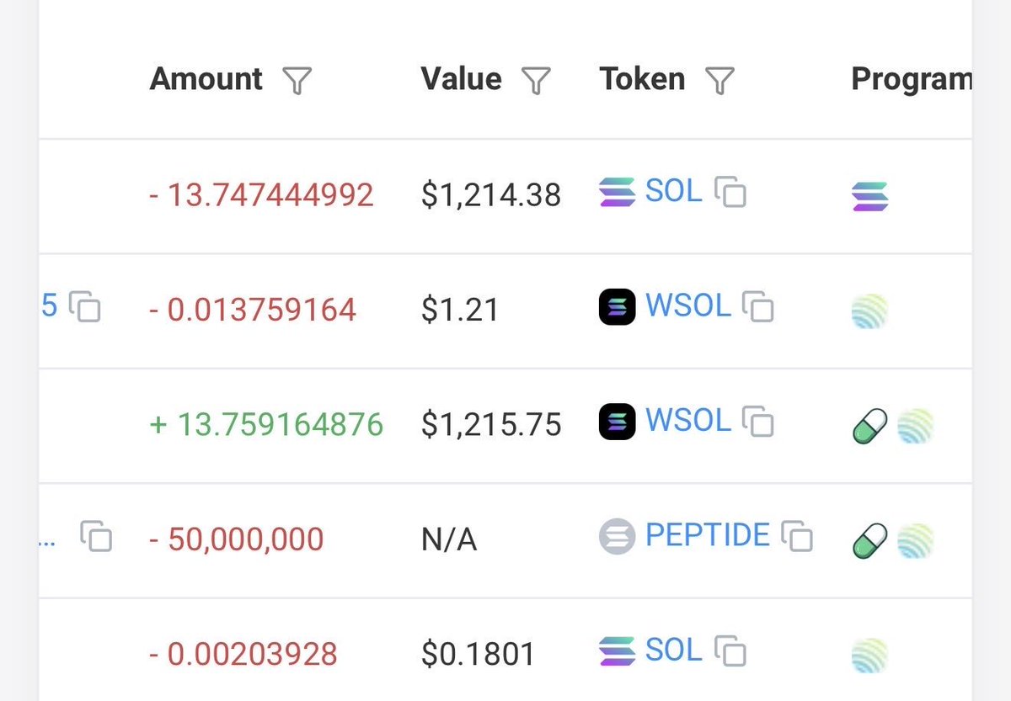1011x701 pixels.
Task: Copy the PEPTIDE token address
Action: click(797, 536)
